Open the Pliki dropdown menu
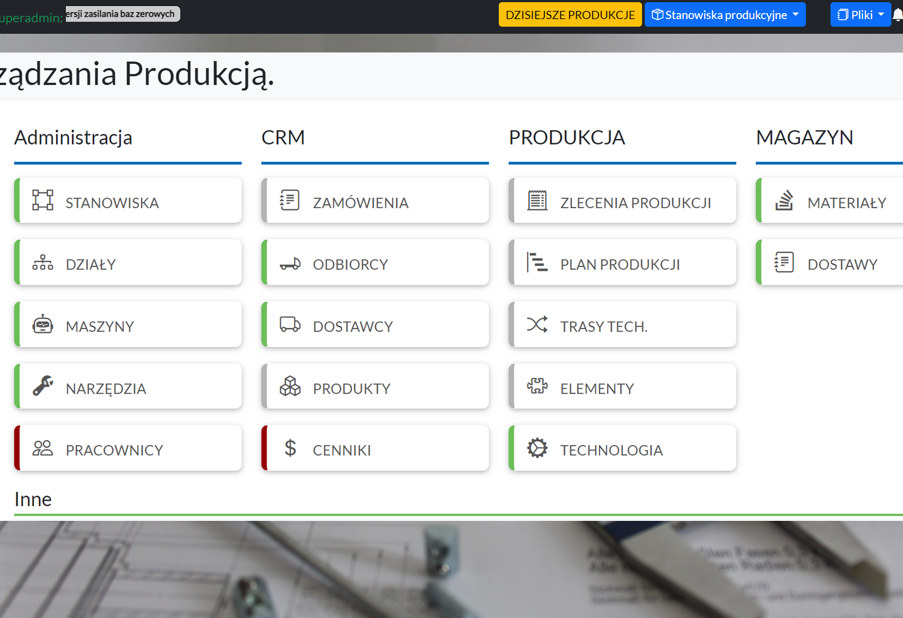Screen dimensions: 903x618 [860, 15]
